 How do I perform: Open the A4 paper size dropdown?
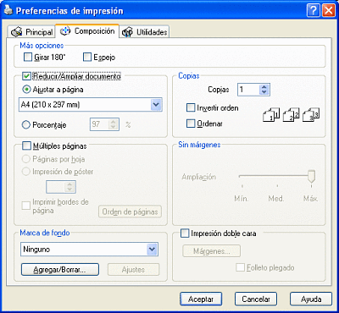click(156, 105)
